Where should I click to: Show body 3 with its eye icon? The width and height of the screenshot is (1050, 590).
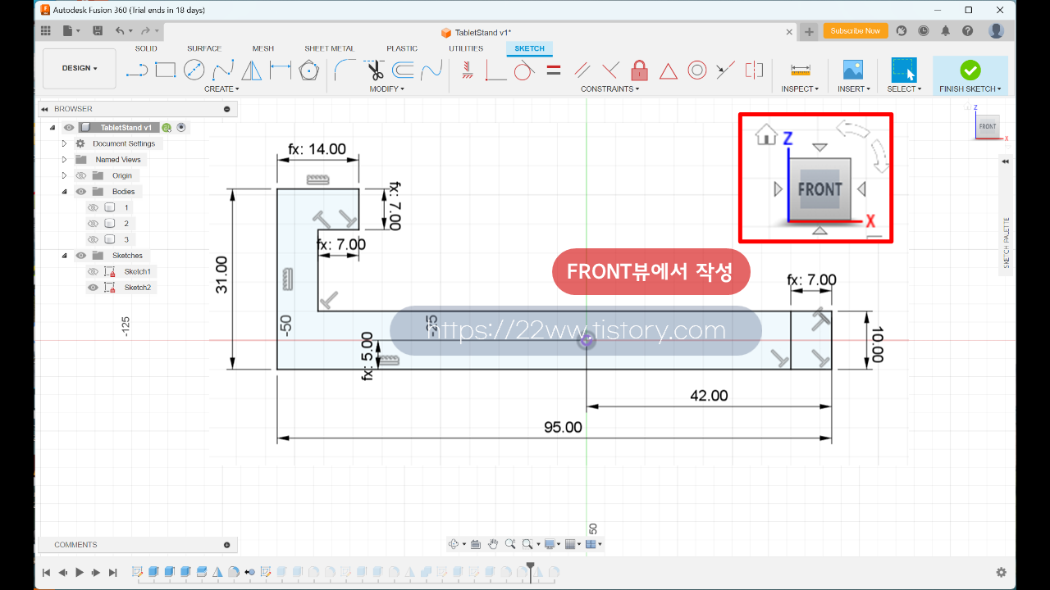tap(93, 239)
